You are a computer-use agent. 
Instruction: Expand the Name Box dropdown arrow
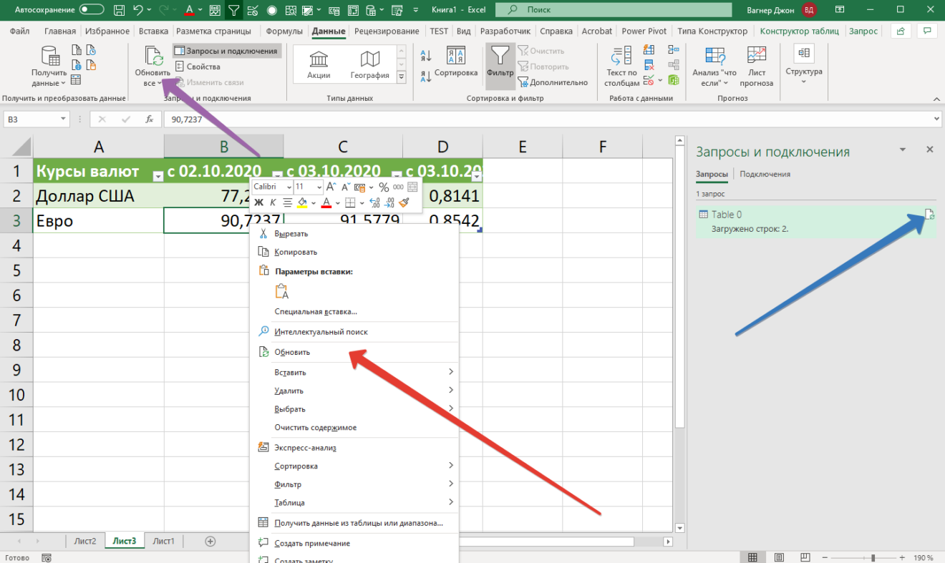[64, 119]
